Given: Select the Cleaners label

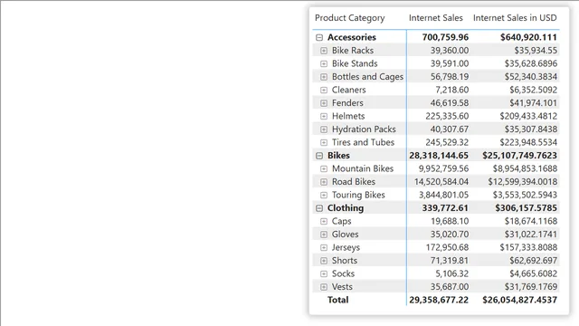Looking at the screenshot, I should (x=348, y=90).
